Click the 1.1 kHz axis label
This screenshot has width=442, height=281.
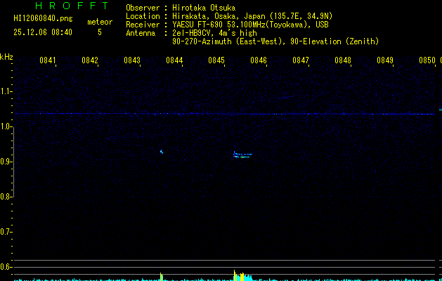tap(6, 91)
